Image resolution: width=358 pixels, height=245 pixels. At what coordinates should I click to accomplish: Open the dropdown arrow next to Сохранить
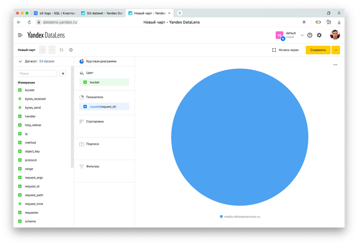point(336,50)
